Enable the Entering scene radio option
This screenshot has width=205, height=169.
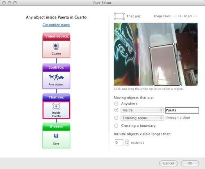tap(116, 118)
